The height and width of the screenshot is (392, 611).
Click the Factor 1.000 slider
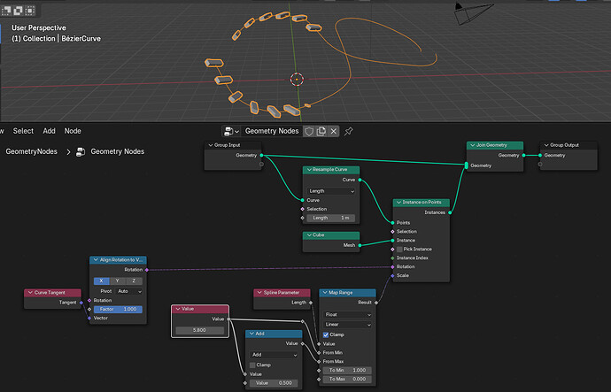(x=118, y=310)
